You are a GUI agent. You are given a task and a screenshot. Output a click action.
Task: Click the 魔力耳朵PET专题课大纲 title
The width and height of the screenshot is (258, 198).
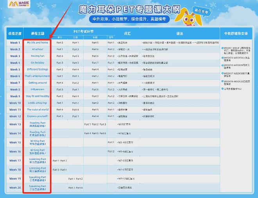129,9
